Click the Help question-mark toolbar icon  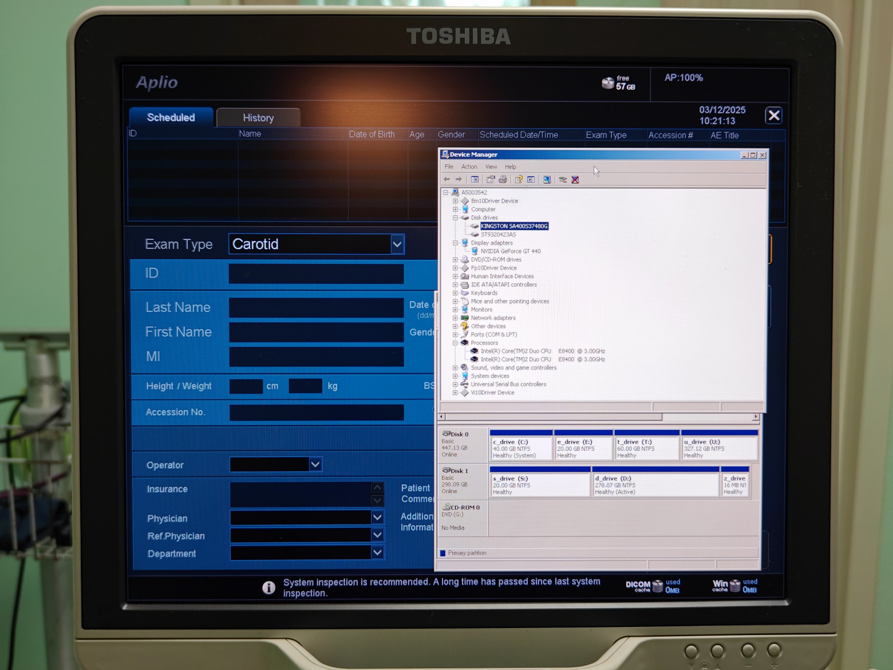pyautogui.click(x=518, y=179)
